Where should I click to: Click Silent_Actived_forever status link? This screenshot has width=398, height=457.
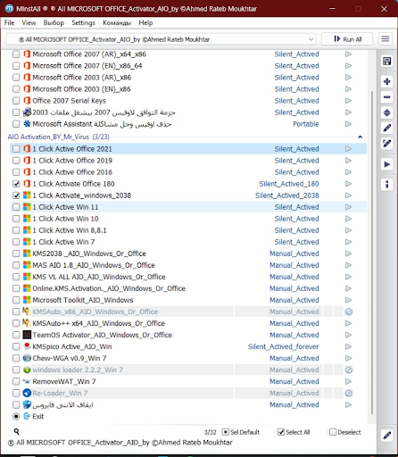tap(284, 346)
